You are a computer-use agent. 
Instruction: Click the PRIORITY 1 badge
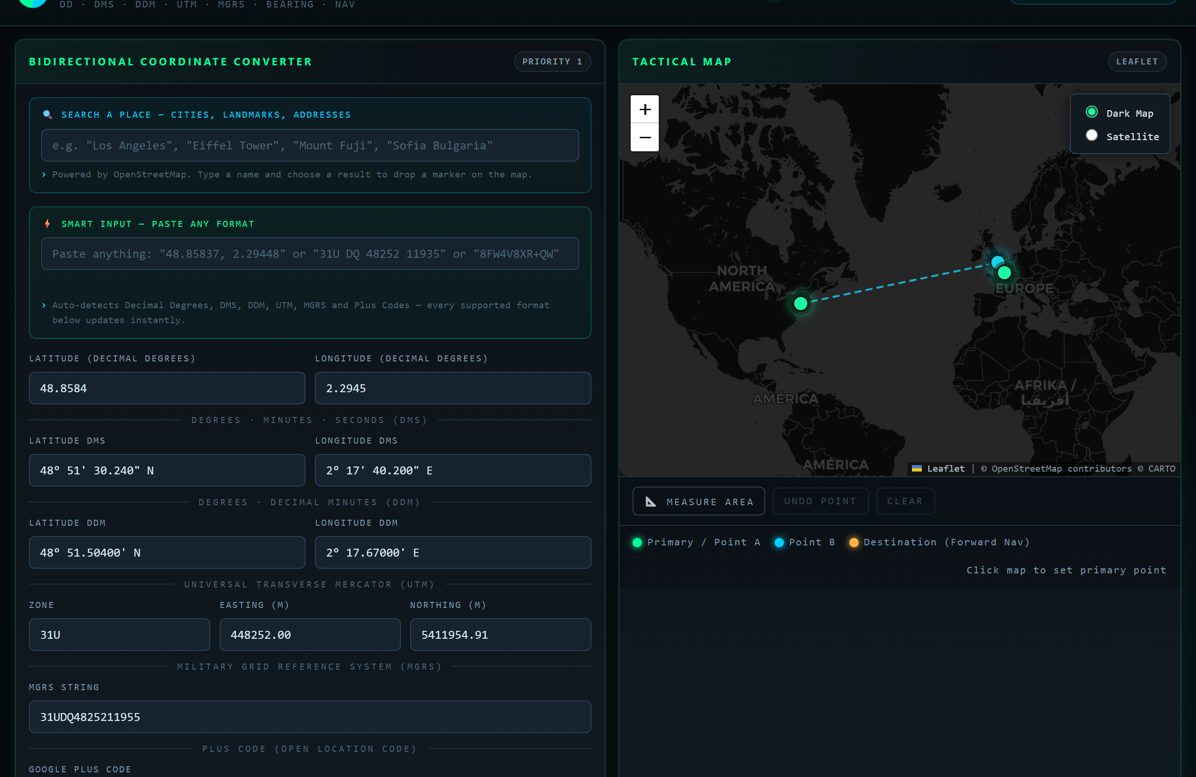pos(552,62)
